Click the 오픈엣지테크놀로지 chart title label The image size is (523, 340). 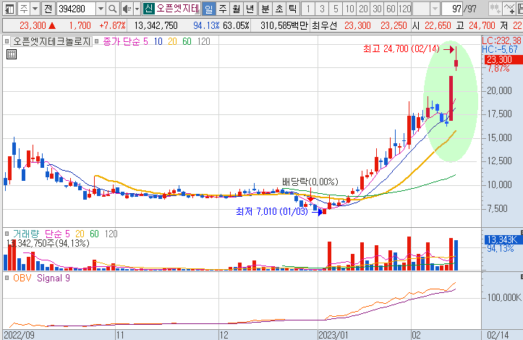[x=51, y=41]
